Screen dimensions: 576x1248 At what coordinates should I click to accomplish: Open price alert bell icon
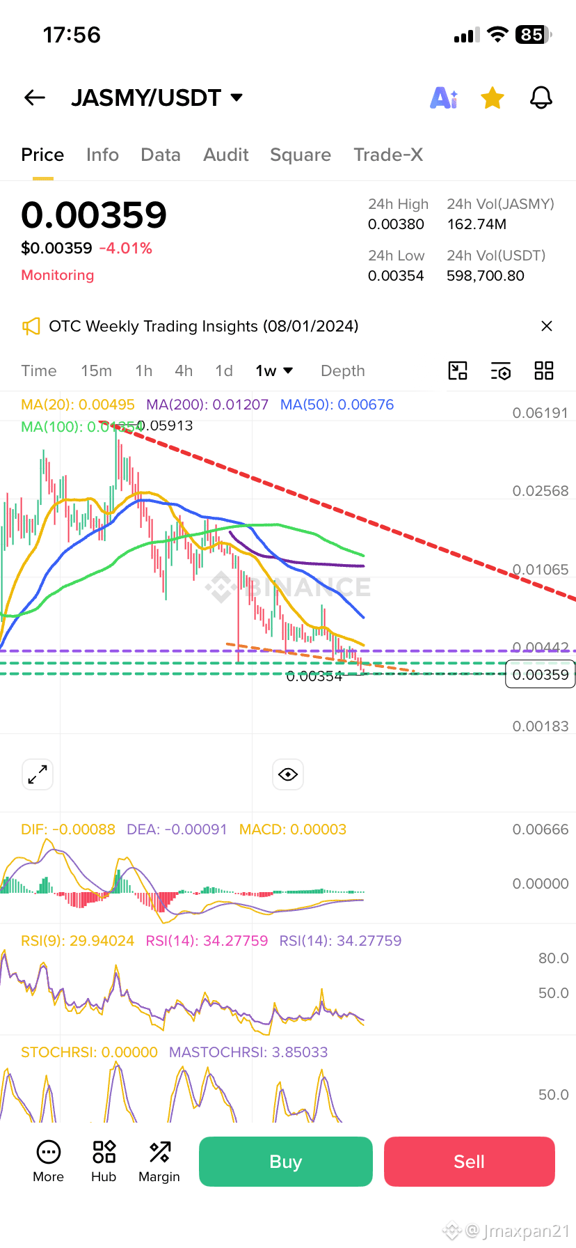541,98
